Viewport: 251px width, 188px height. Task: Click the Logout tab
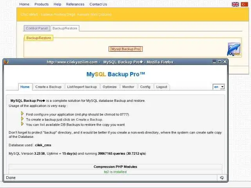coord(162,87)
